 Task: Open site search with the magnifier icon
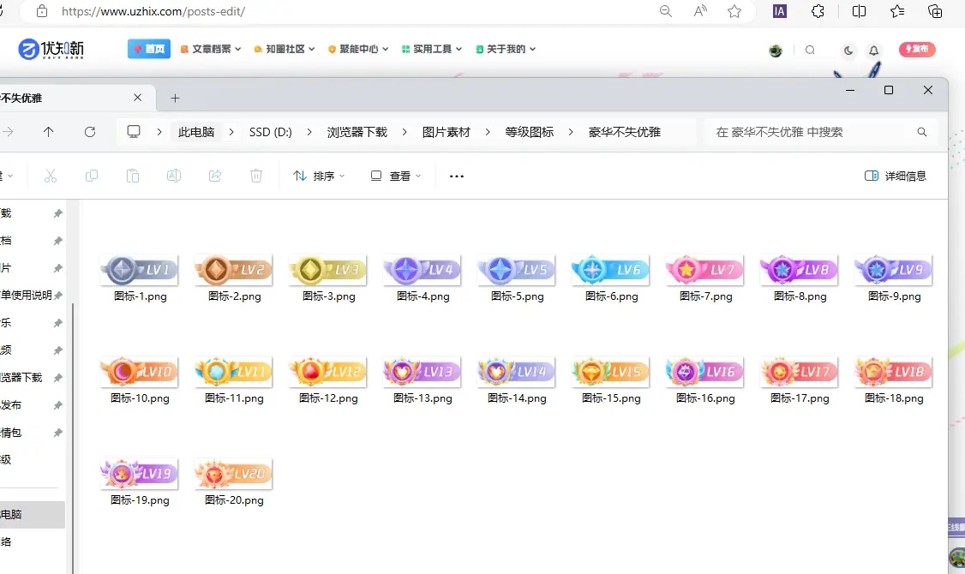pos(810,50)
